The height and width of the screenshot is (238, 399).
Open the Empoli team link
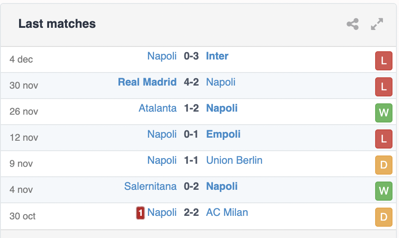click(223, 134)
